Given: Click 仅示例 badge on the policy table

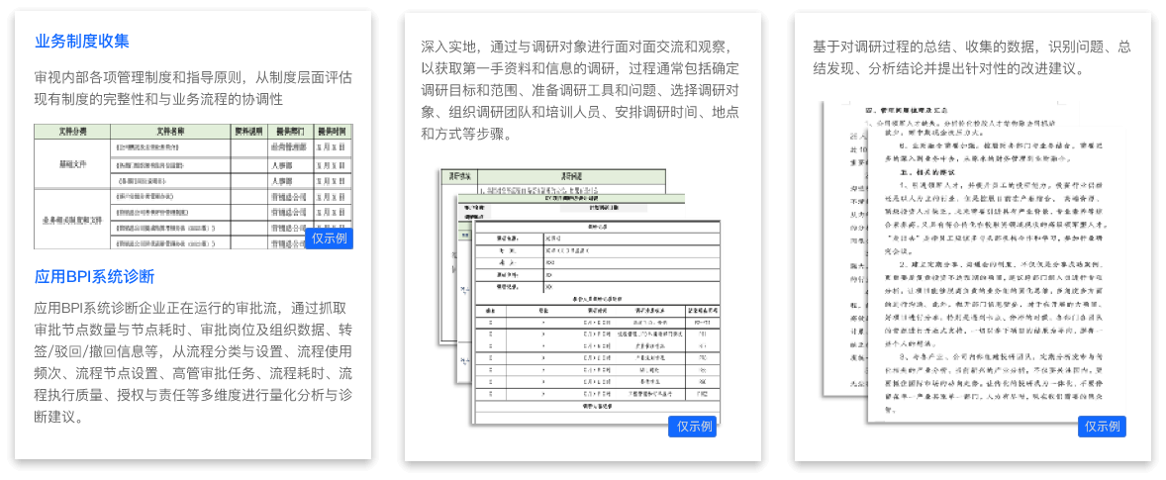Looking at the screenshot, I should coord(329,239).
